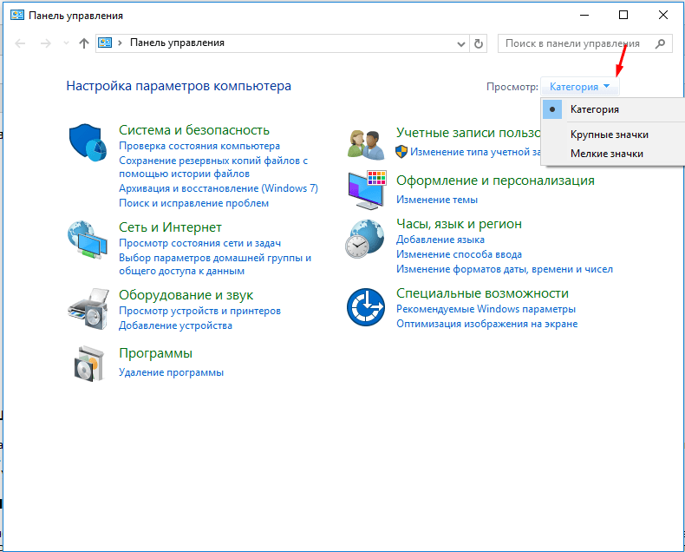Open Network and Internet globe icon

(88, 240)
